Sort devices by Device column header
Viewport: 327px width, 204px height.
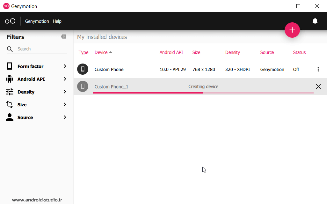(x=101, y=52)
